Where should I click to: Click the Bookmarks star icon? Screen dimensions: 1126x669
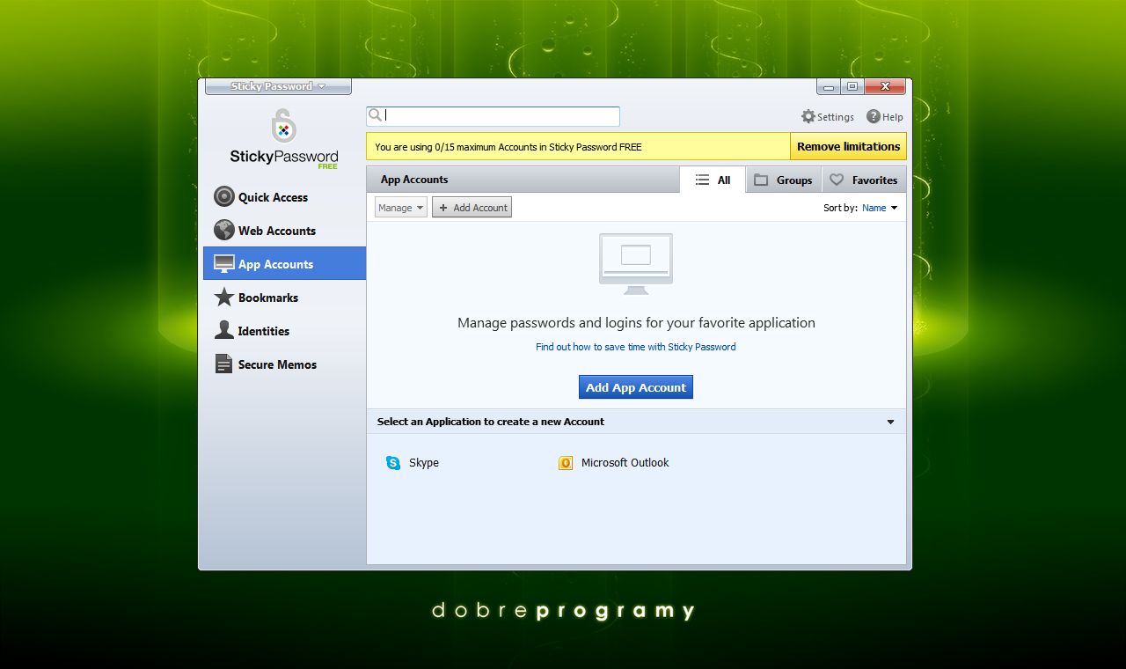pos(224,298)
